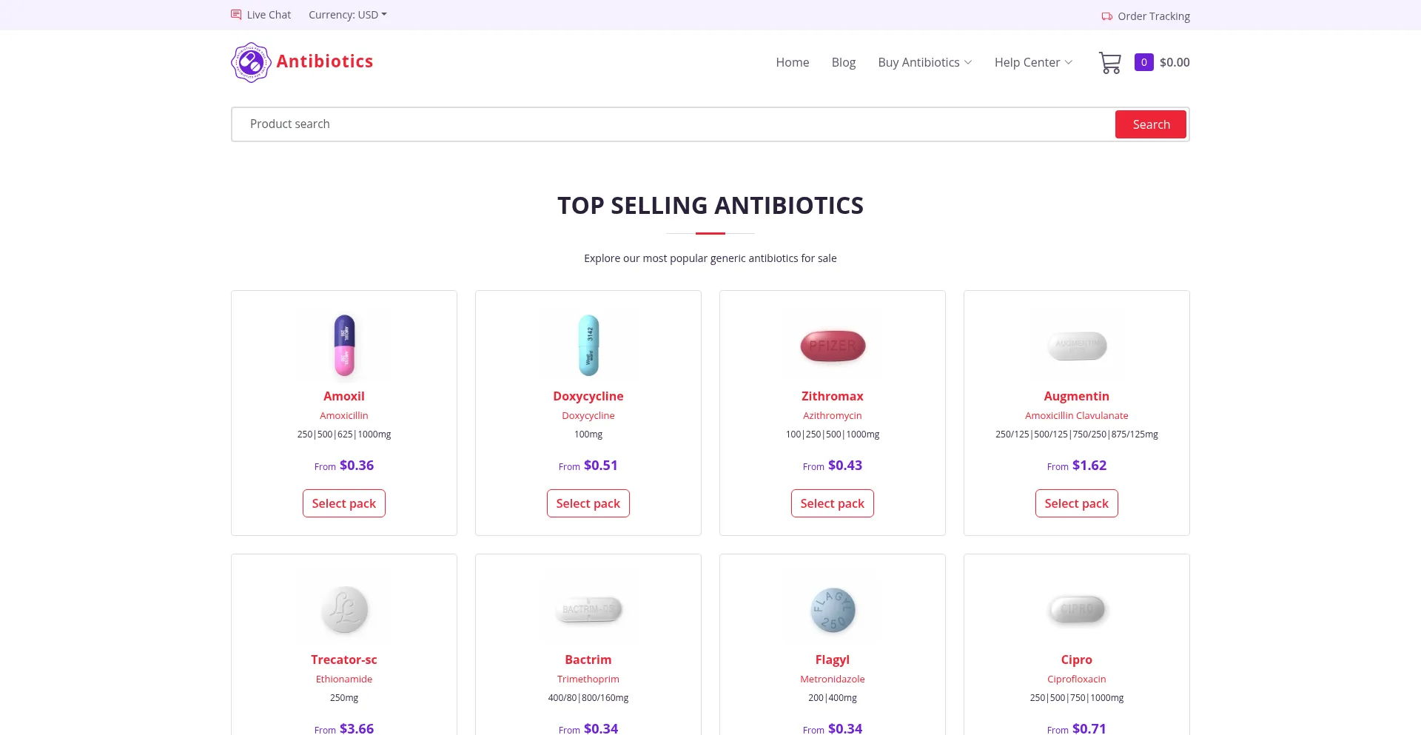Expand the Buy Antibiotics menu
Image resolution: width=1421 pixels, height=735 pixels.
pyautogui.click(x=924, y=63)
